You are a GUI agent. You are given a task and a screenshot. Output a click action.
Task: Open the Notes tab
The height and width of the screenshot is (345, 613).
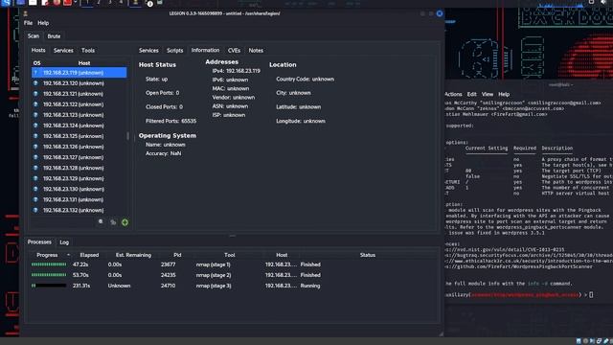click(x=256, y=51)
